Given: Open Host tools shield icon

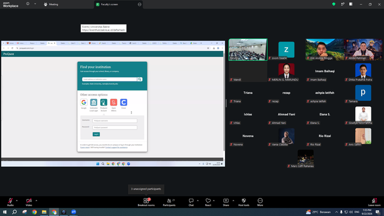Looking at the screenshot, I should tap(244, 200).
